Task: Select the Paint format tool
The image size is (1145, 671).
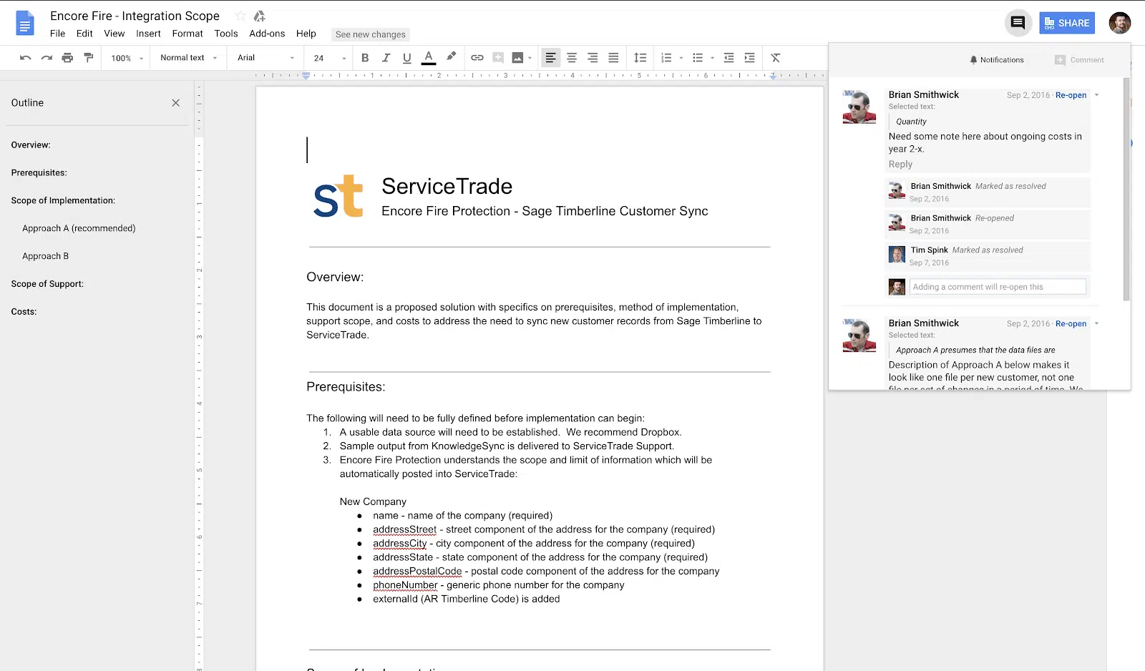Action: 89,58
